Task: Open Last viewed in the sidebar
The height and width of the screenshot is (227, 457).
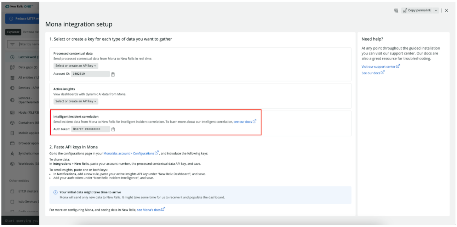Action: 22,57
